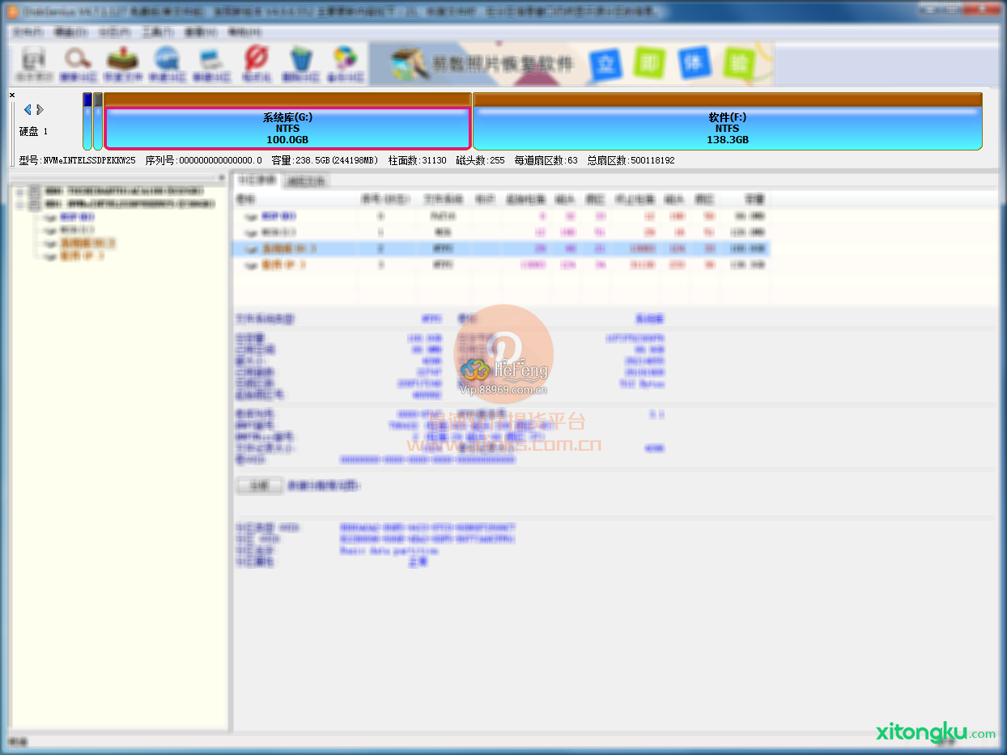Go to previous disk with left arrow
The image size is (1007, 755).
tap(28, 110)
